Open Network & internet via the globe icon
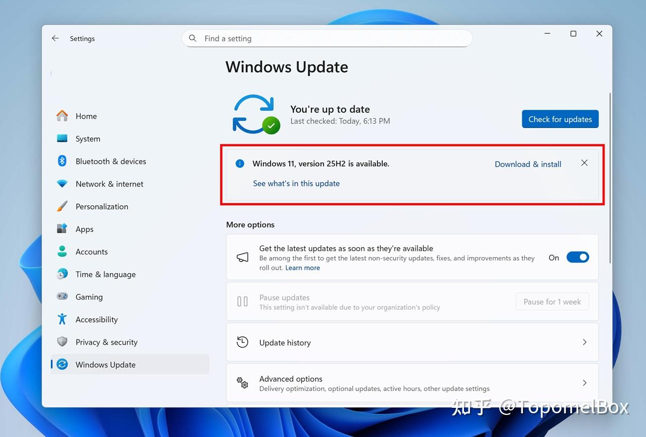 click(x=62, y=183)
